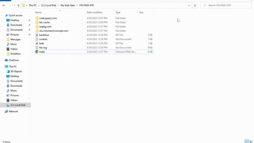Open pinned Documents under Quick access
The image size is (254, 143).
(17, 30)
